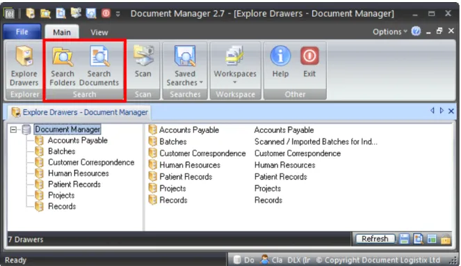
Task: Restore down the inner document window
Action: 439,31
